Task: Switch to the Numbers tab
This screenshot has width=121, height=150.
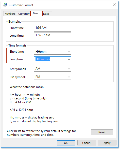Action: 10,14
